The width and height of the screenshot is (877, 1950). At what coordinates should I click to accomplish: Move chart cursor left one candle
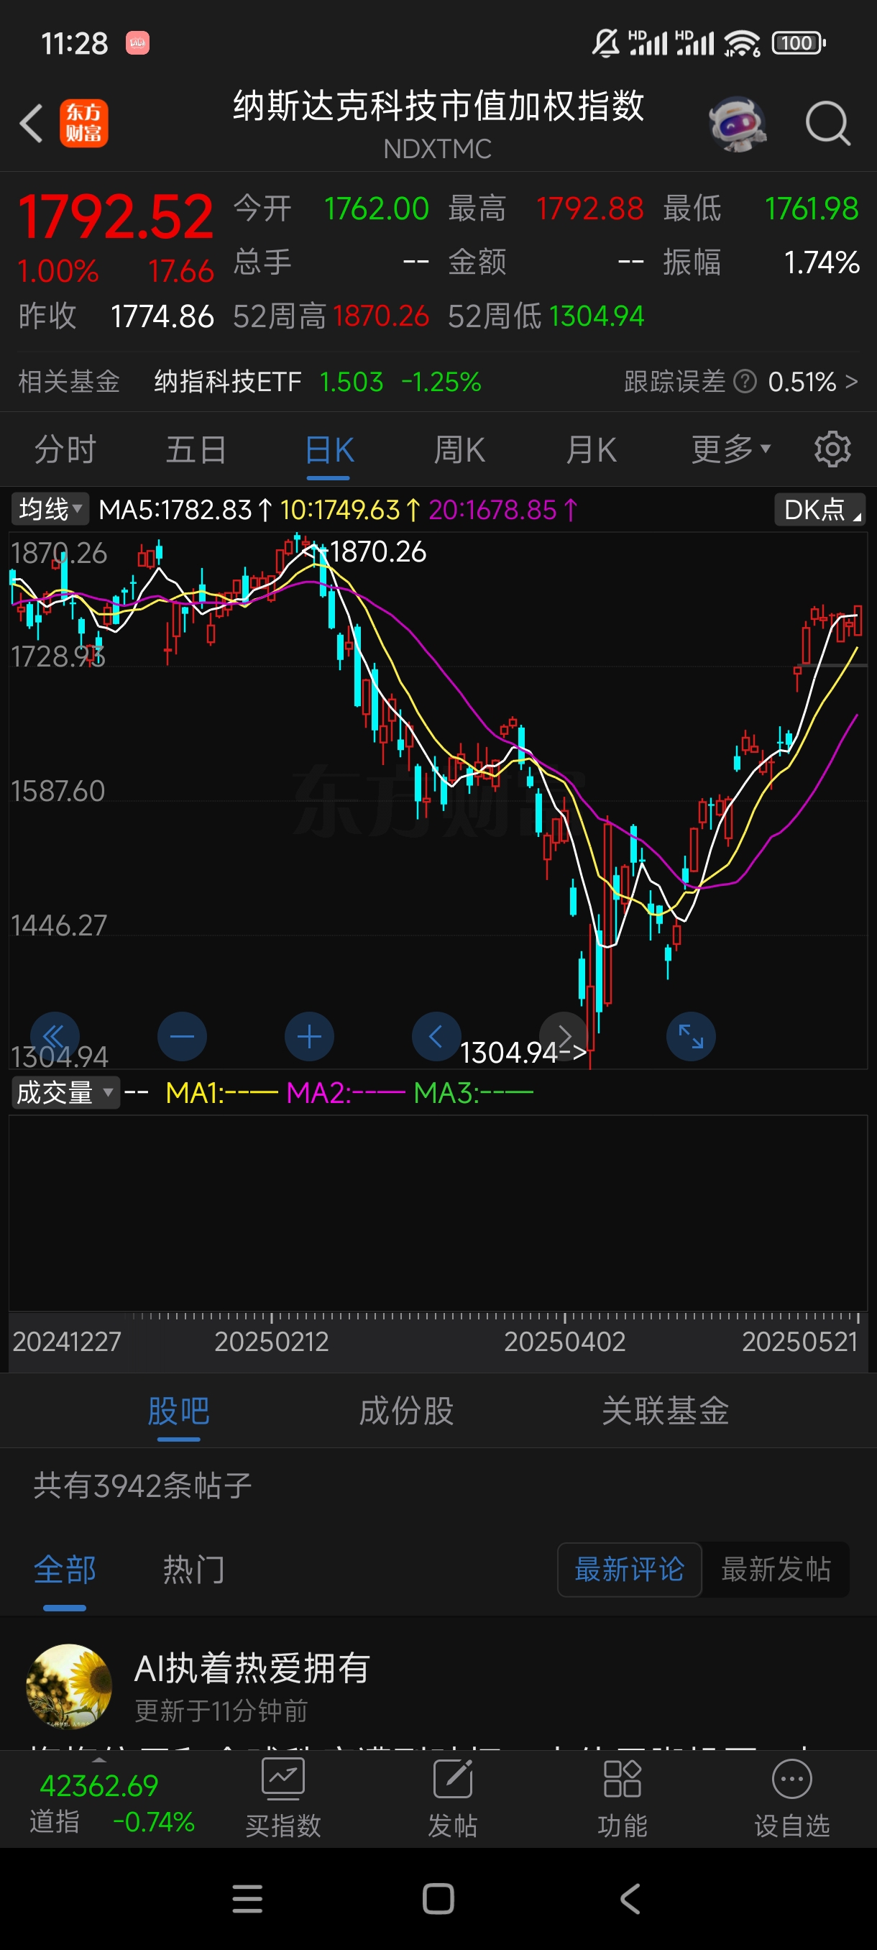click(436, 1036)
